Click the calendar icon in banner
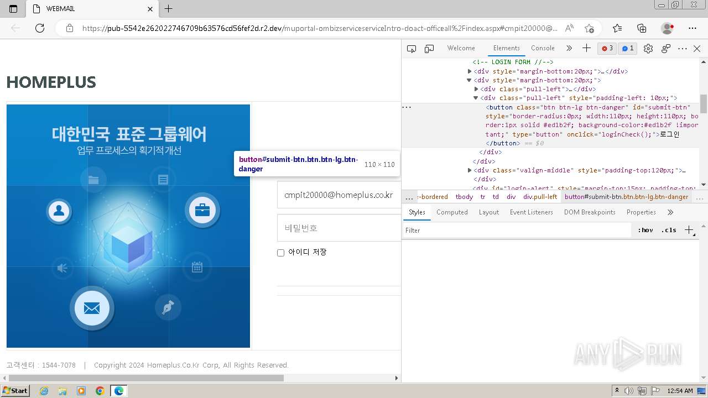This screenshot has height=398, width=708. click(x=197, y=268)
